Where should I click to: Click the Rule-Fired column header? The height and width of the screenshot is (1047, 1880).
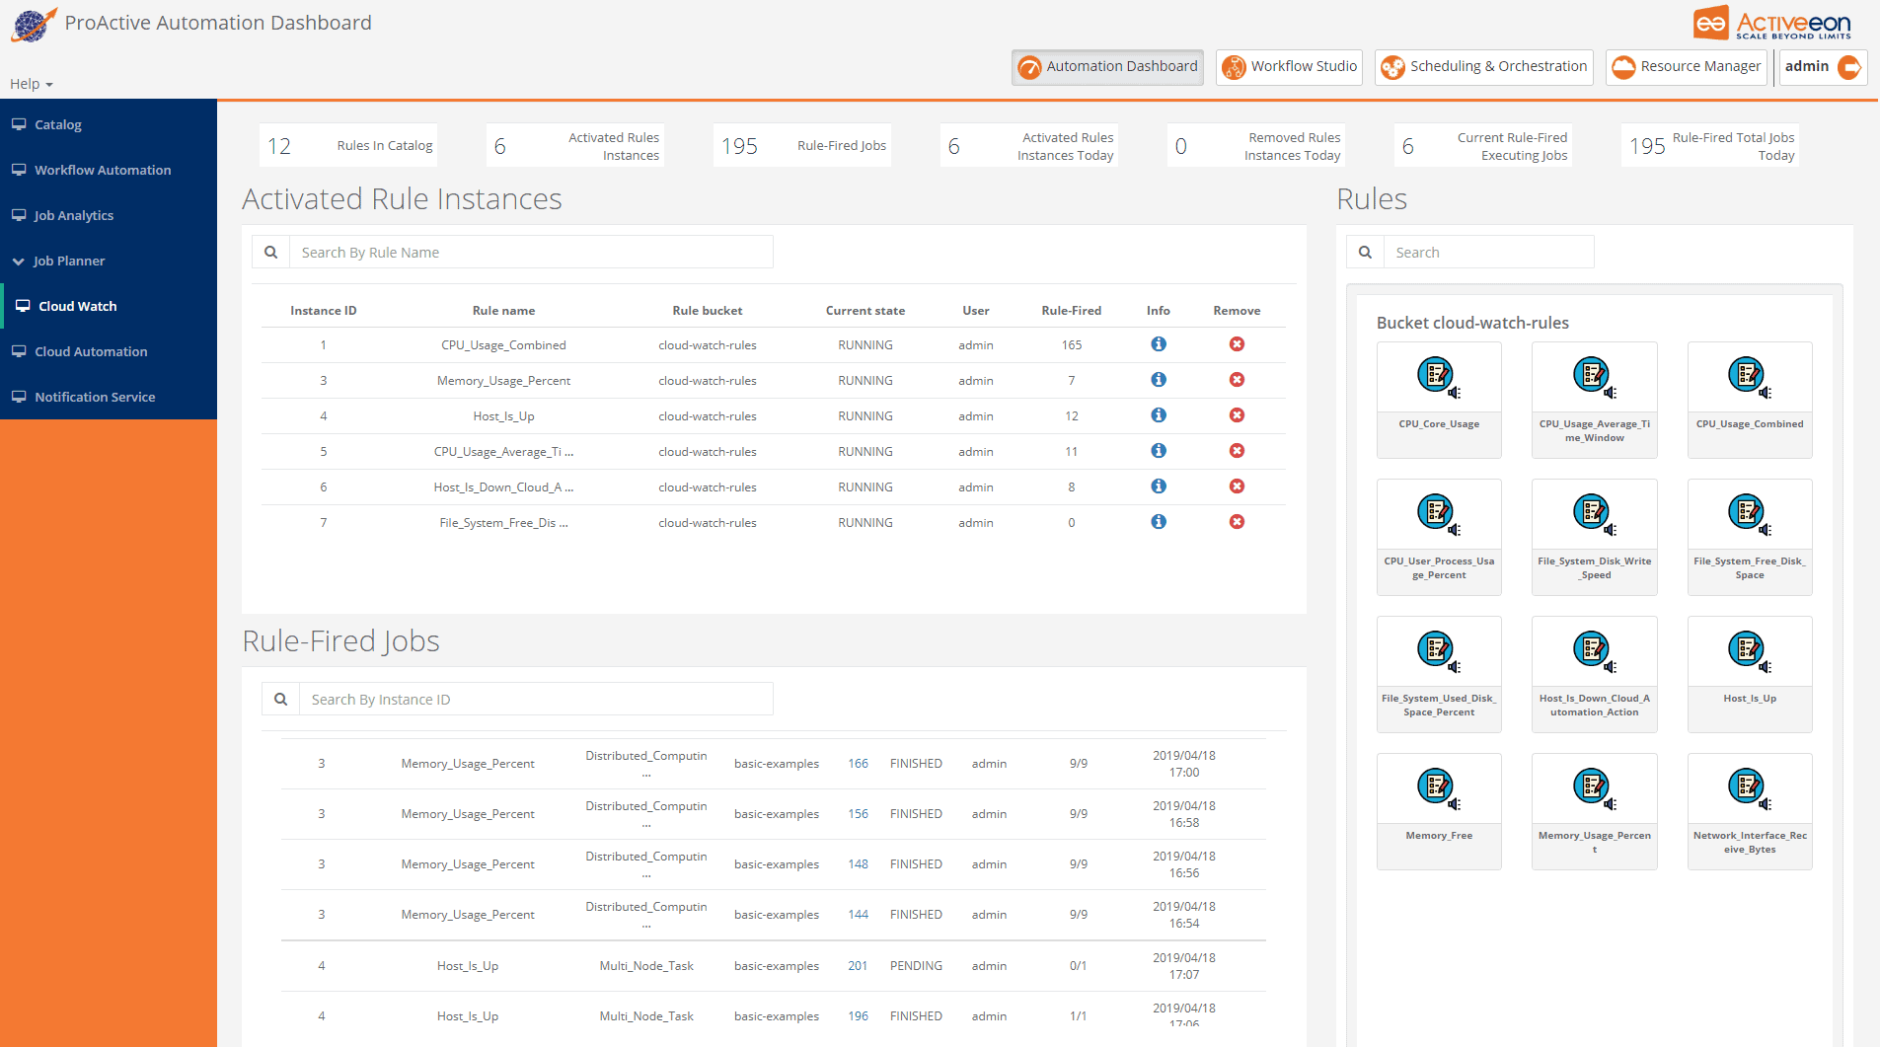[1072, 311]
